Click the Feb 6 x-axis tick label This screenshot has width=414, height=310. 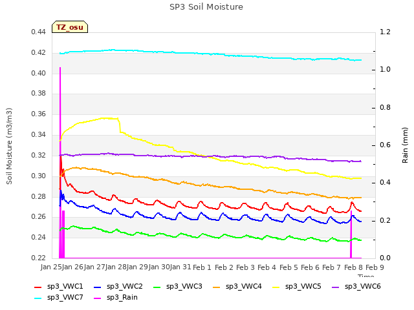pos(310,267)
